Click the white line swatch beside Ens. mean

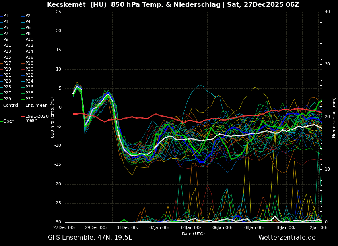(x=23, y=106)
